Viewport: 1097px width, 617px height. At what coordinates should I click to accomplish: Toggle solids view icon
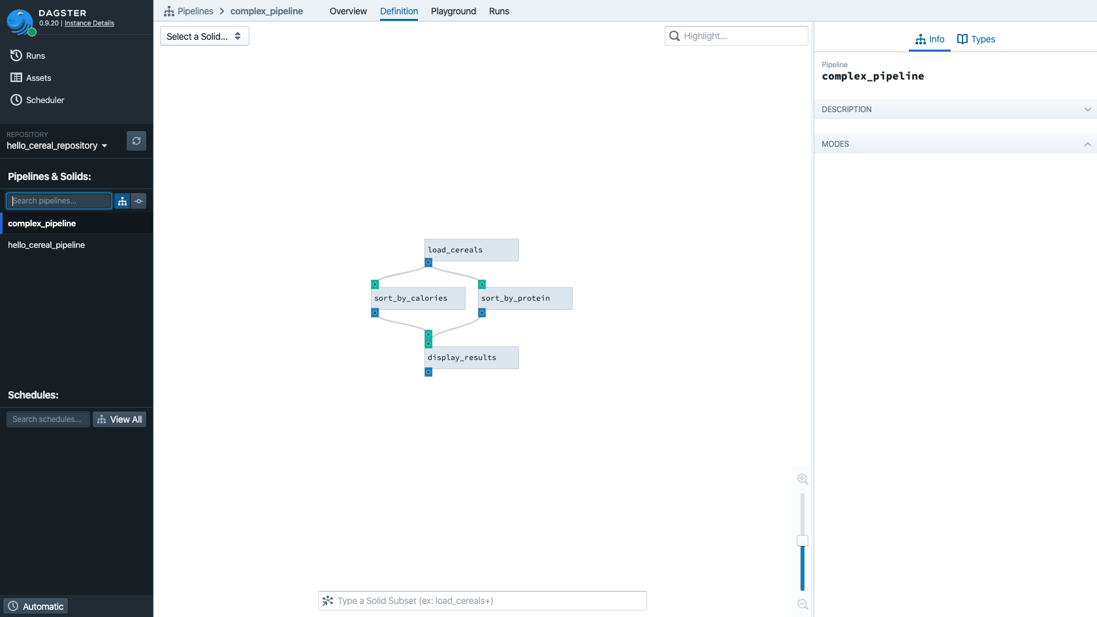(138, 201)
